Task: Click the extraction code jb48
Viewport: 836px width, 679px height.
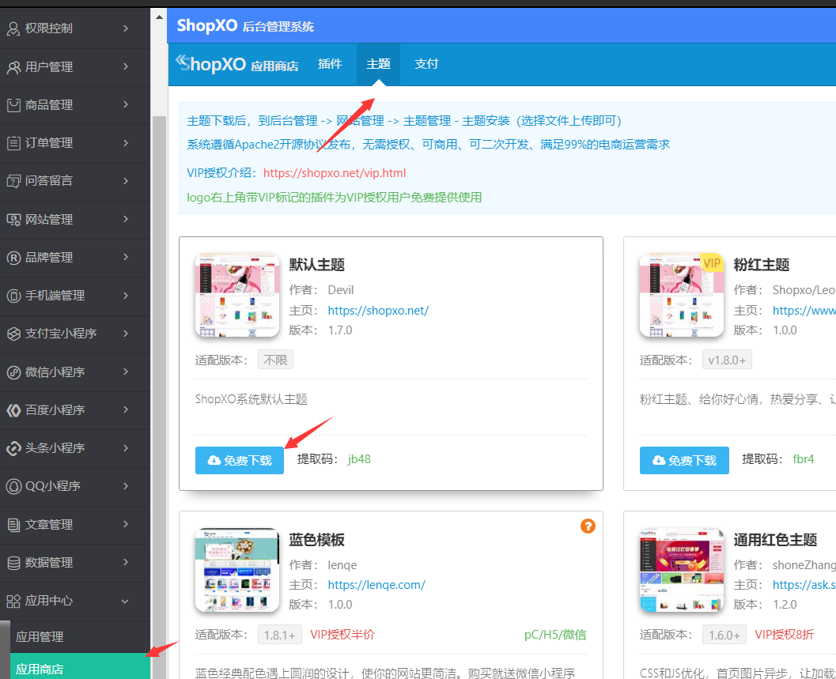Action: pos(359,459)
